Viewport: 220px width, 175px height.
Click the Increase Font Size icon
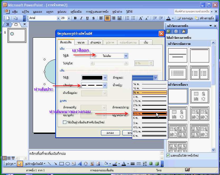[141, 18]
